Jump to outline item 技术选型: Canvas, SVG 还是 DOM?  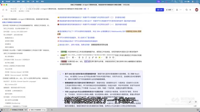15,32
